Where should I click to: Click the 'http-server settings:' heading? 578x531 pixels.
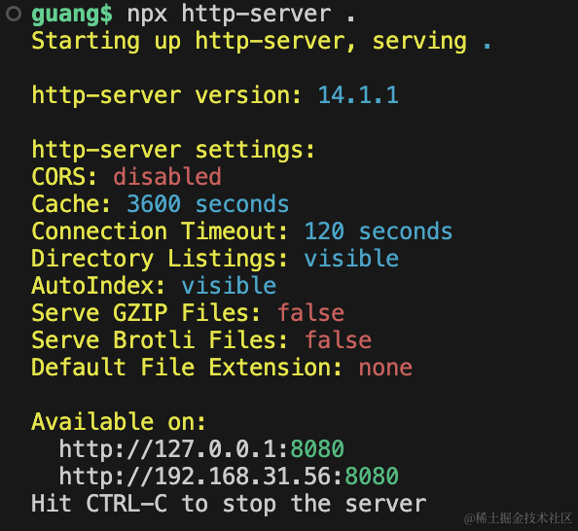[173, 151]
